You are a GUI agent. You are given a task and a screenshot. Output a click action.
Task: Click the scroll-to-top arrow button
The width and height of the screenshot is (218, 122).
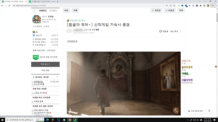[209, 111]
